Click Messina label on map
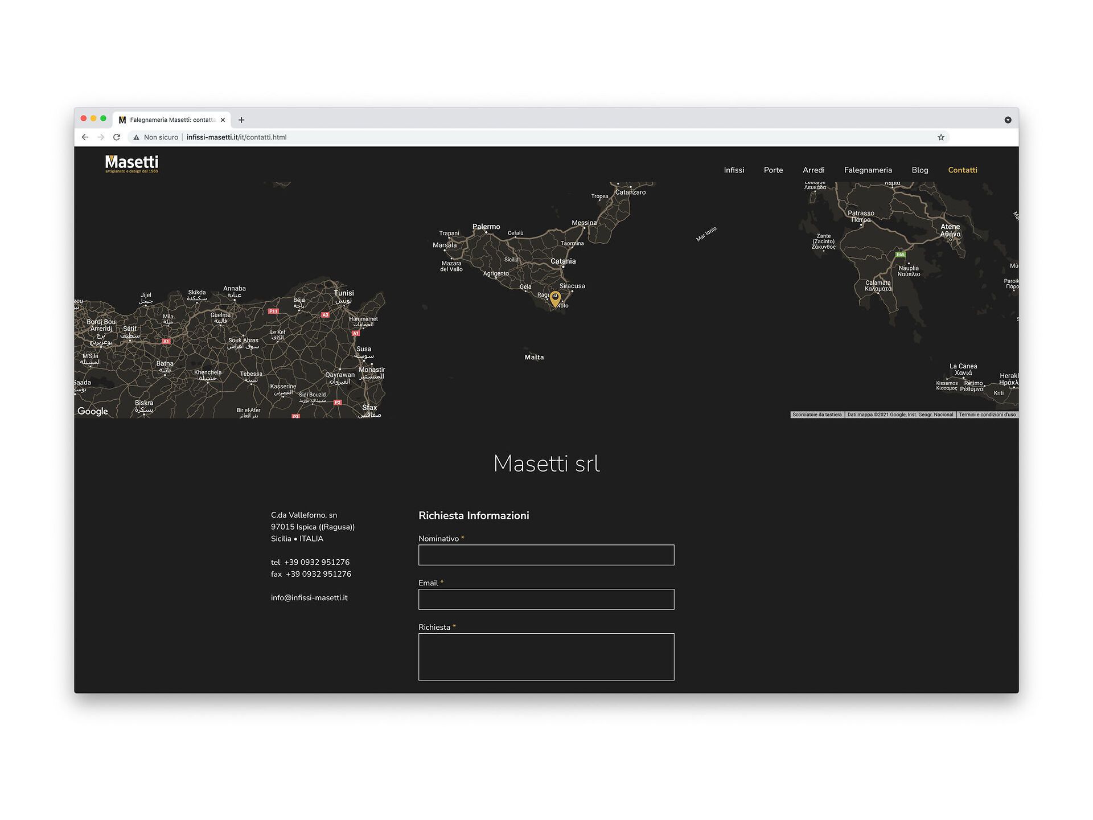Image resolution: width=1093 pixels, height=820 pixels. pyautogui.click(x=584, y=223)
